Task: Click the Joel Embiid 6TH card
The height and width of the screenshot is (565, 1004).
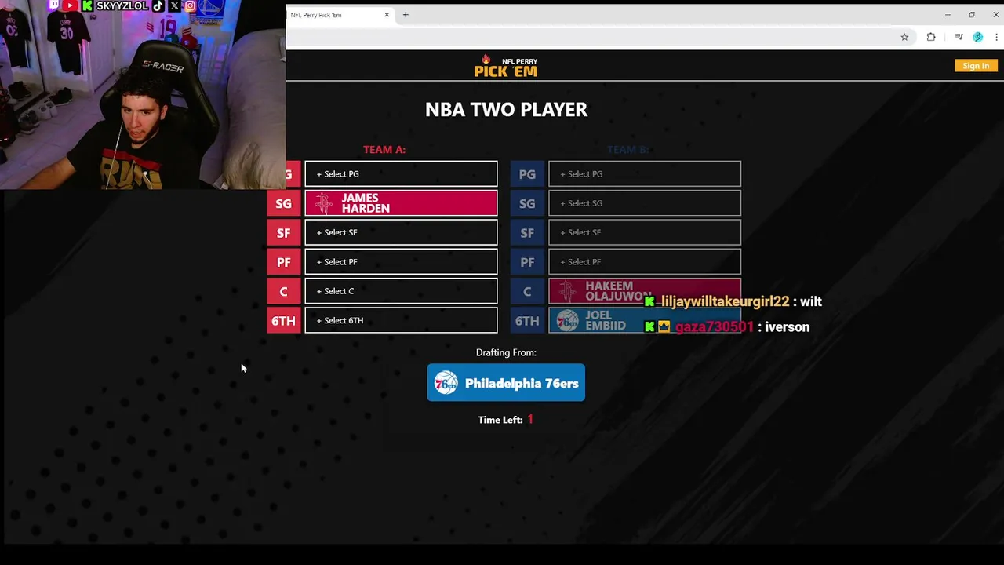Action: [645, 320]
